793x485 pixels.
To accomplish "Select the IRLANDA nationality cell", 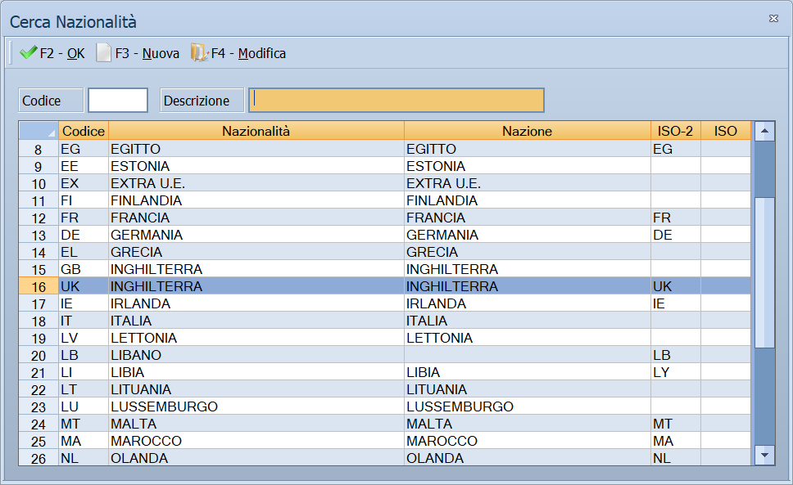I will pos(256,303).
